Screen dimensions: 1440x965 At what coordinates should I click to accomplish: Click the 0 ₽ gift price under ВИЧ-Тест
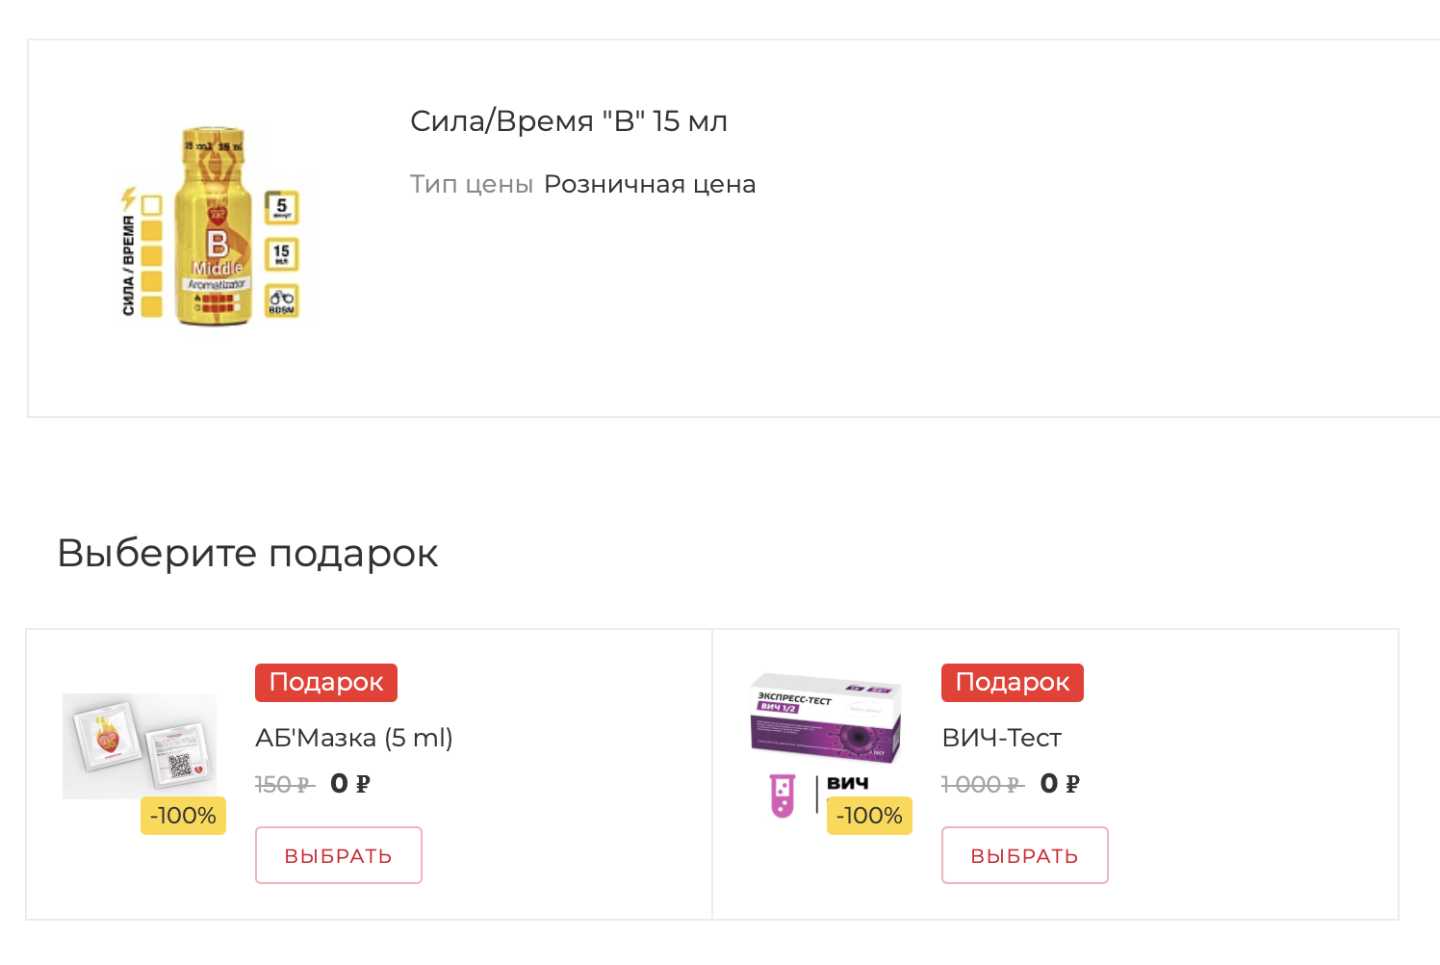tap(1060, 783)
